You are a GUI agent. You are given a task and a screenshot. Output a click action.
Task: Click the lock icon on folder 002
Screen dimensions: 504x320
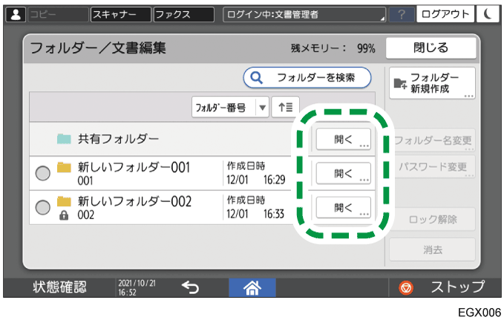(64, 215)
